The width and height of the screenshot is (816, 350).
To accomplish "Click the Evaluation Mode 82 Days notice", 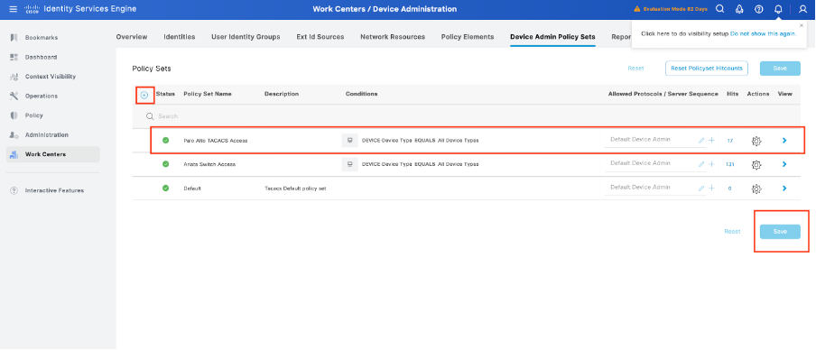I will [675, 9].
